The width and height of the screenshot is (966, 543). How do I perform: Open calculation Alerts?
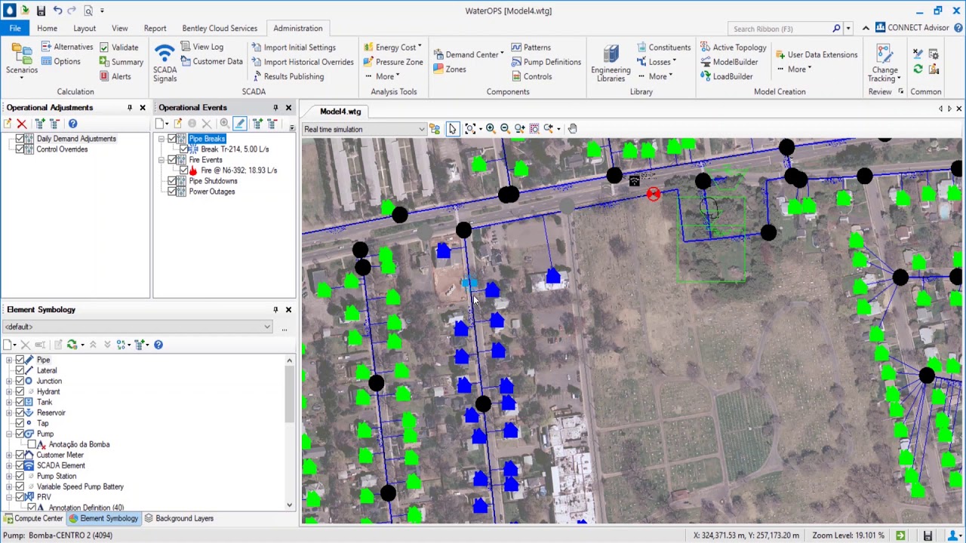pos(115,76)
